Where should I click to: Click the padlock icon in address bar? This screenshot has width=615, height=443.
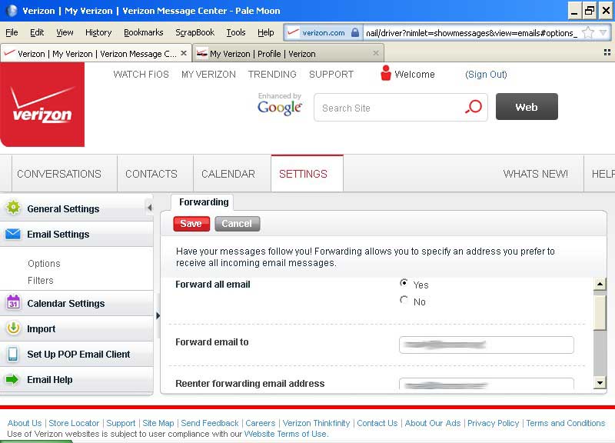355,32
